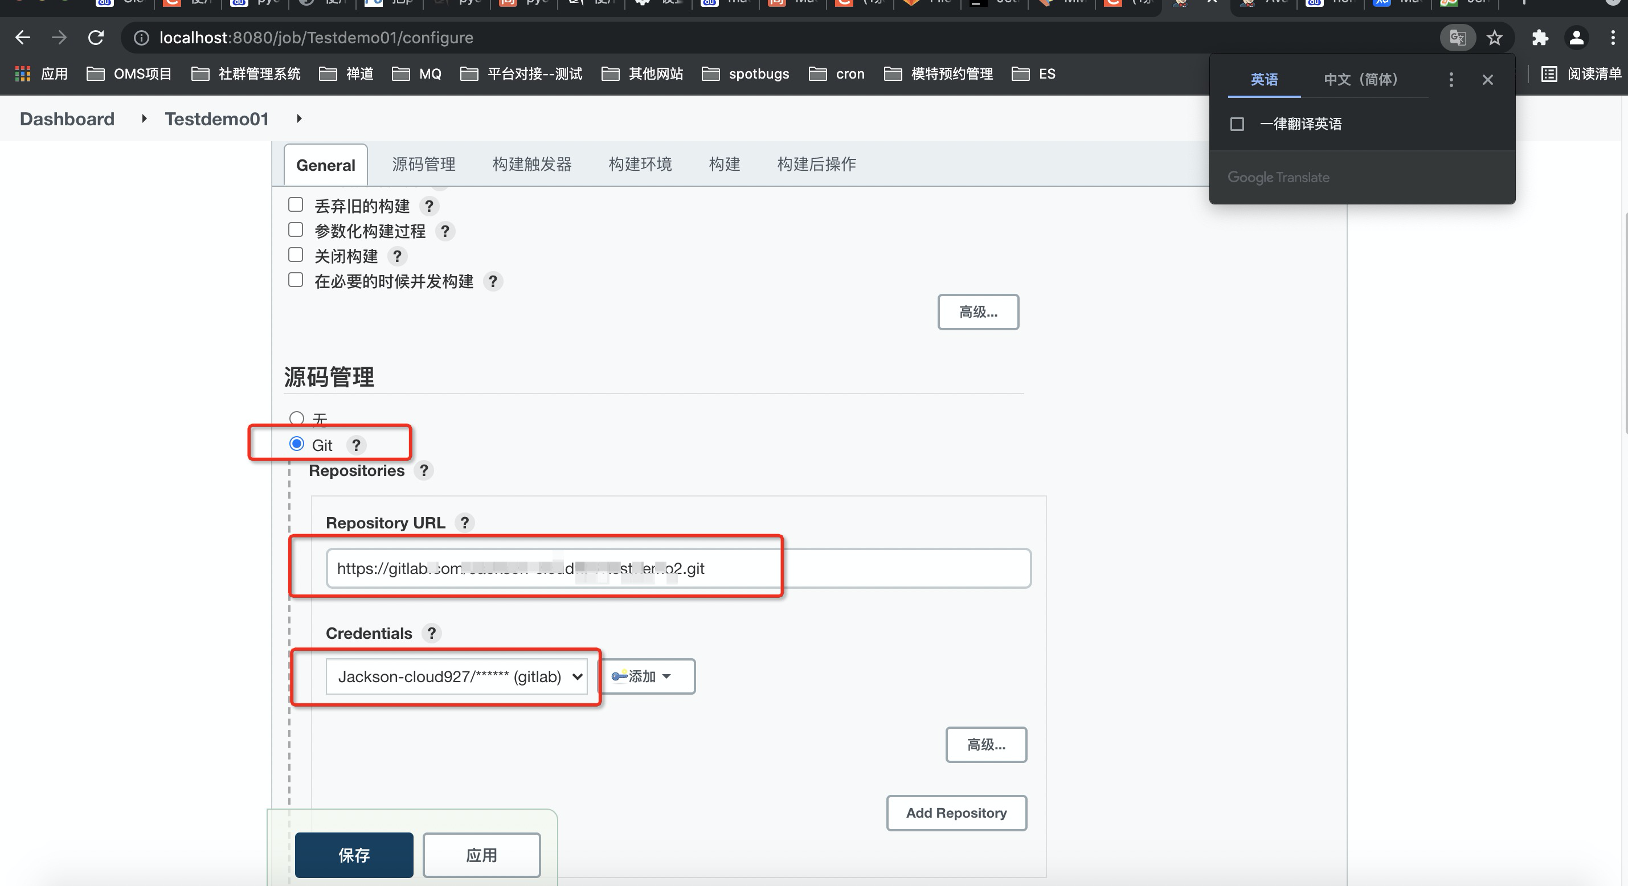
Task: Open help for 丢弃旧的构建 option
Action: click(x=429, y=206)
